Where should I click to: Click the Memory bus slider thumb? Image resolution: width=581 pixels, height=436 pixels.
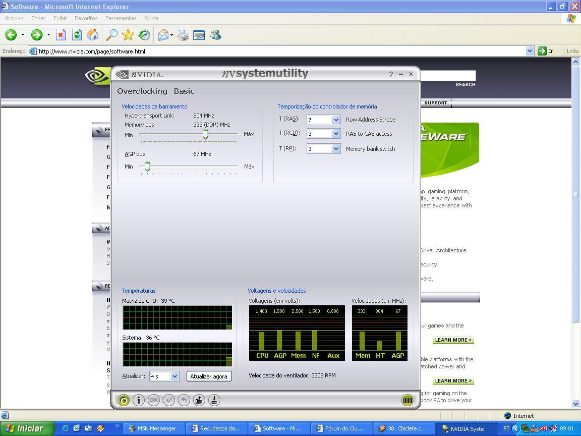(205, 134)
